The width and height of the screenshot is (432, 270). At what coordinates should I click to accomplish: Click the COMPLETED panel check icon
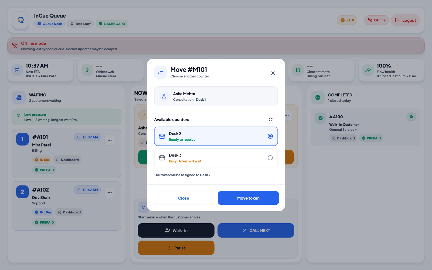(x=318, y=97)
